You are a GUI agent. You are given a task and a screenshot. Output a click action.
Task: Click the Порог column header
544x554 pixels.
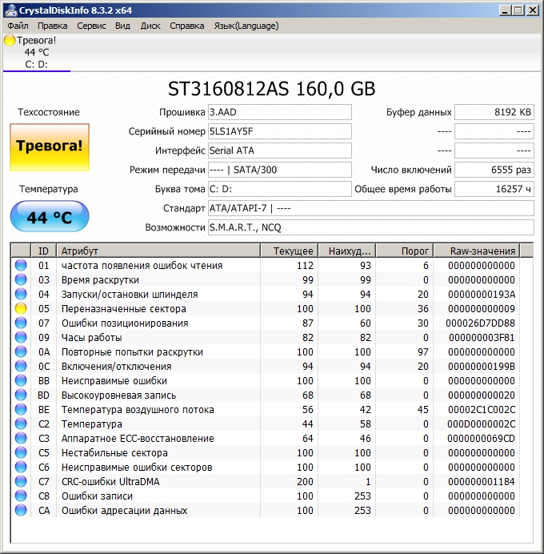coord(405,251)
